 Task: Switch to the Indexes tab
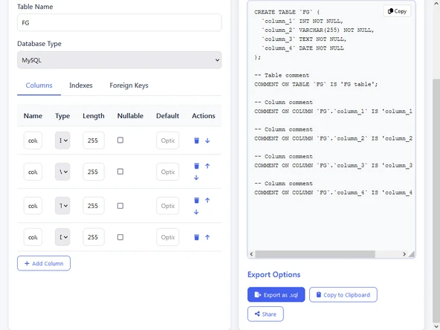[81, 85]
